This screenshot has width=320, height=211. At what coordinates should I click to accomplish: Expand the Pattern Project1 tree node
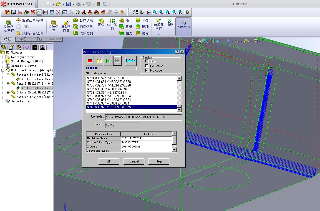pyautogui.click(x=8, y=97)
